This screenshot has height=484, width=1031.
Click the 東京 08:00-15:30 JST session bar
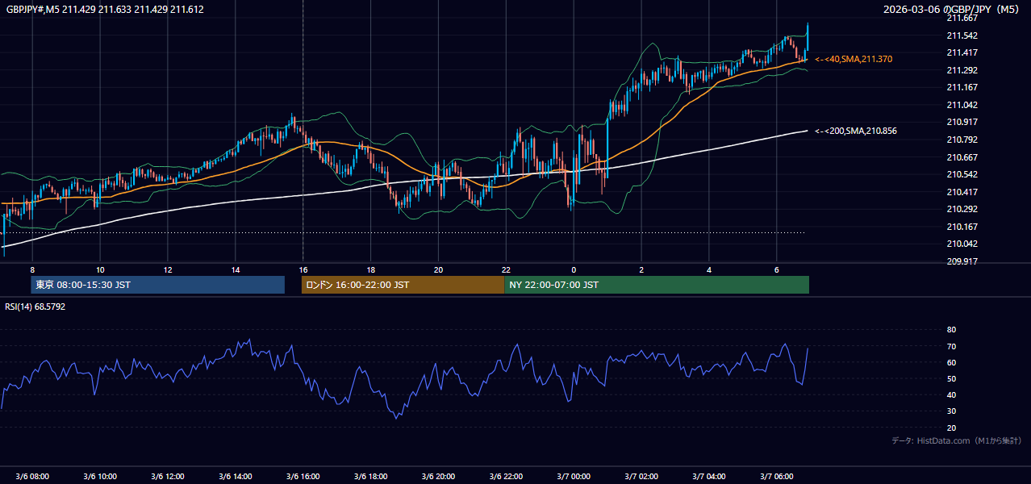(158, 285)
